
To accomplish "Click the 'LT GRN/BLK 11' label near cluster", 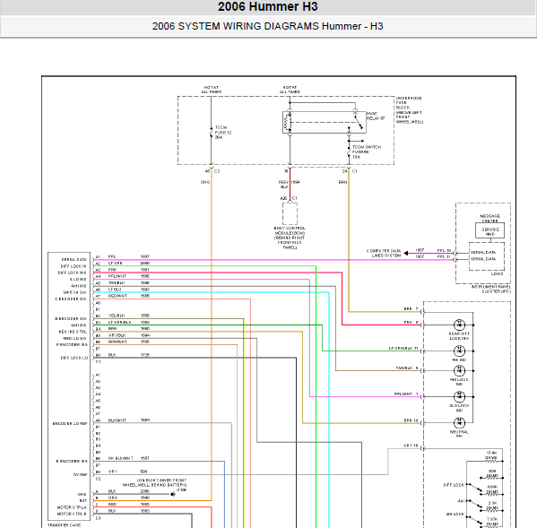I will [403, 348].
